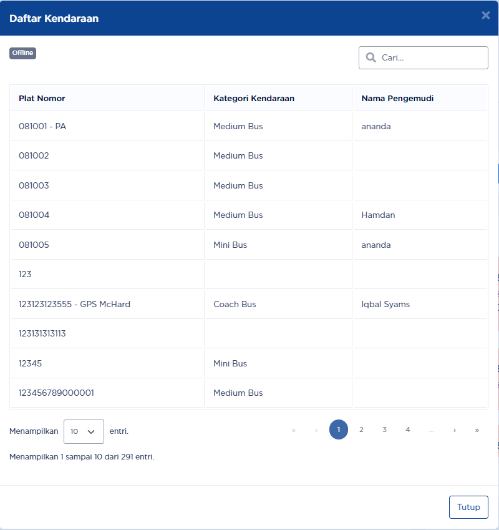Select plate 123131313113
Screen dimensions: 499x530
42,333
